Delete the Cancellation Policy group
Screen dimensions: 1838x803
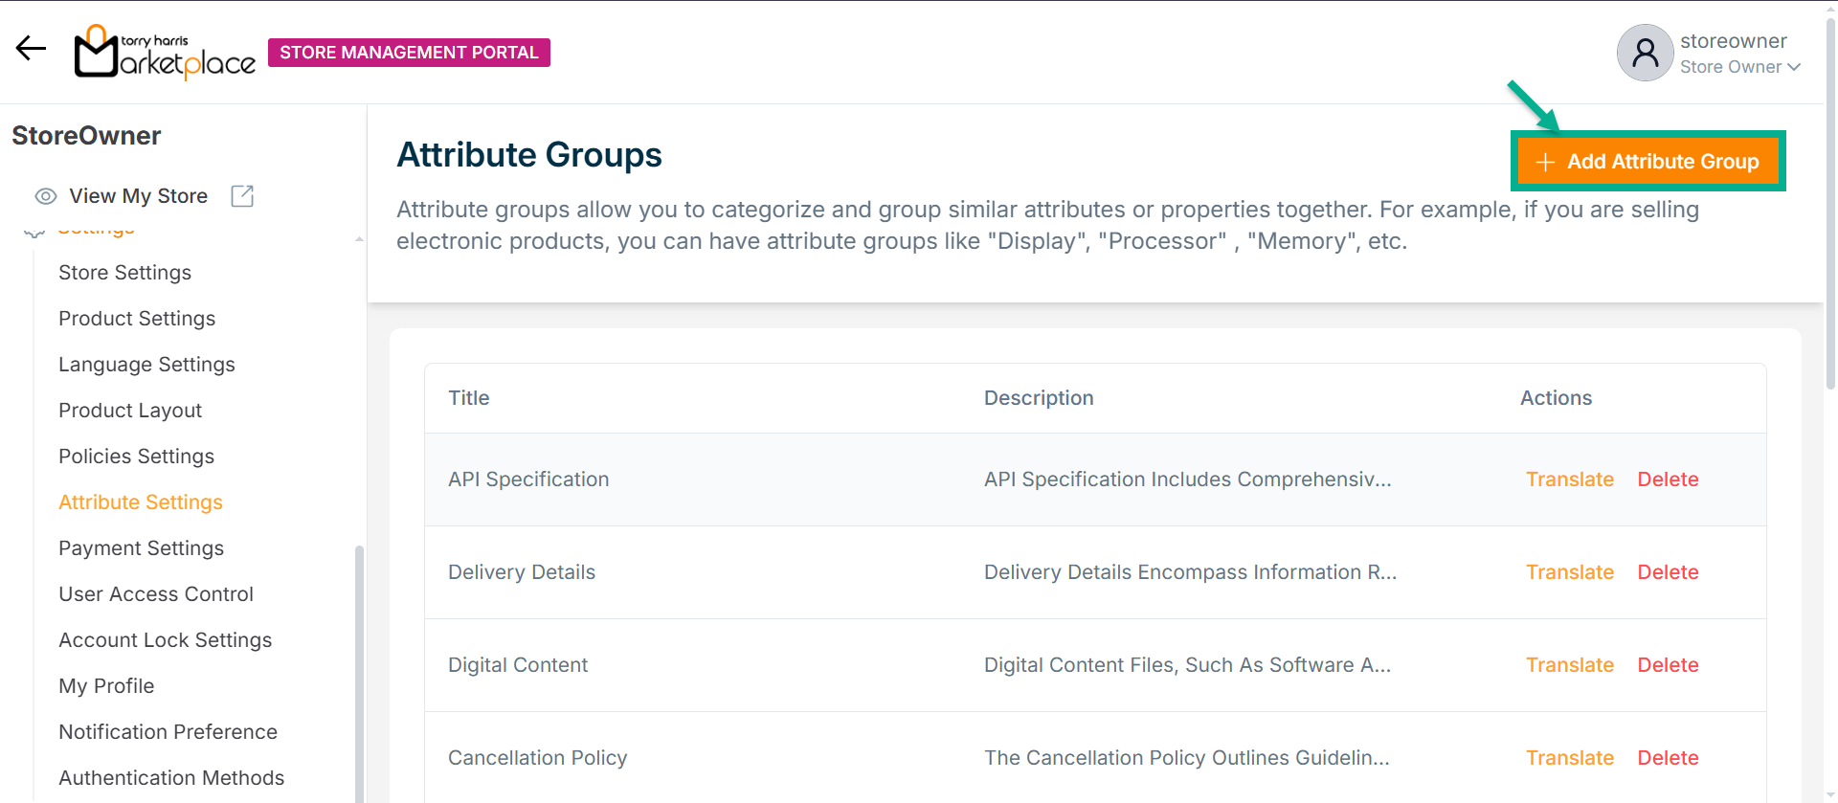pos(1667,758)
